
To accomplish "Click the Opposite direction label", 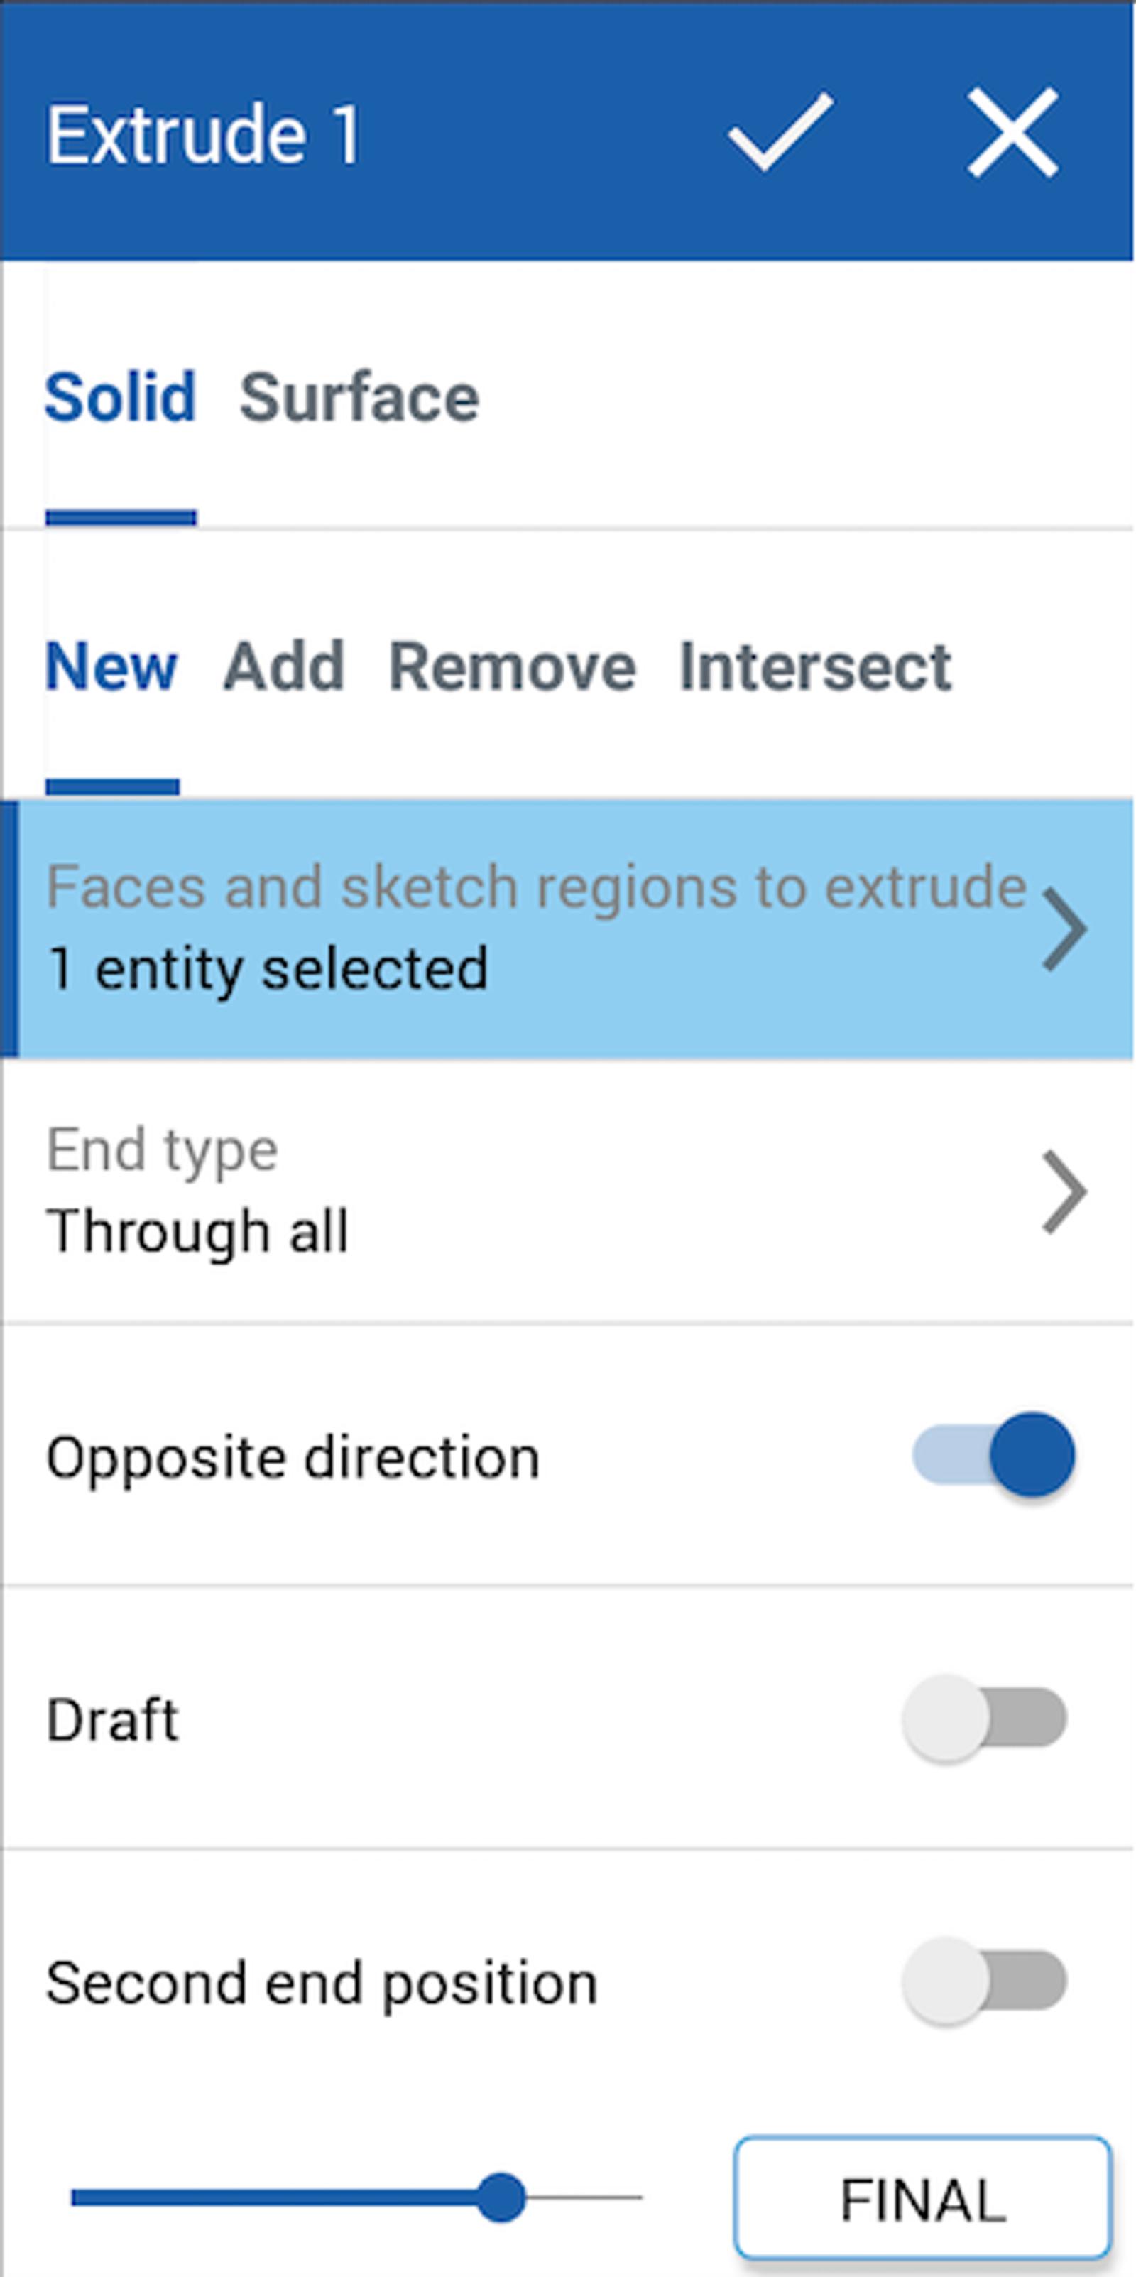I will coord(293,1456).
